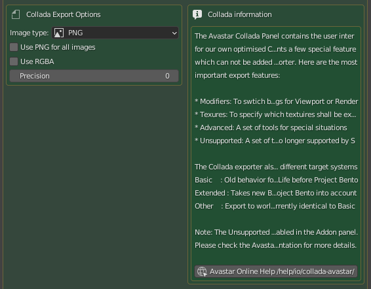The image size is (371, 289).
Task: Click the Texures description line
Action: (275, 114)
